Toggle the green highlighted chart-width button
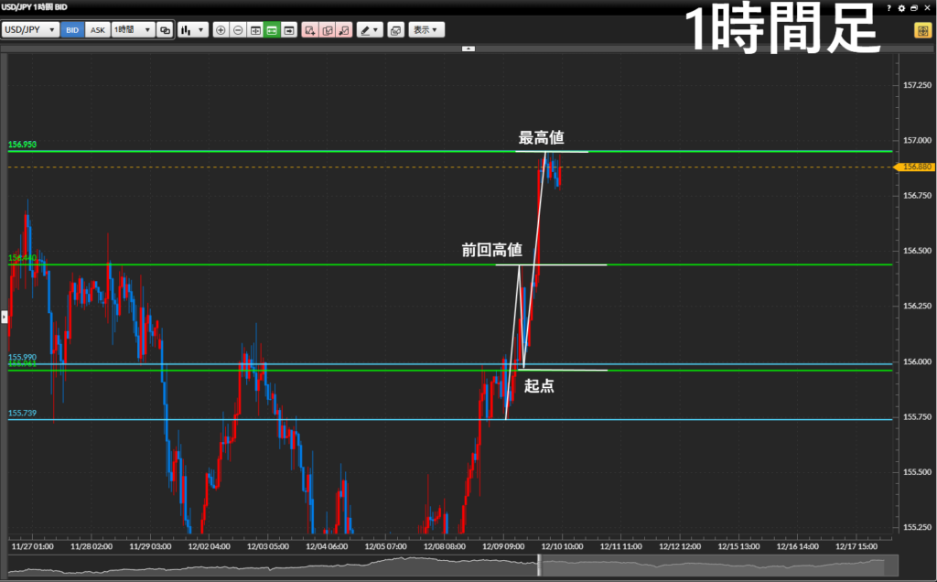937x582 pixels. pyautogui.click(x=272, y=30)
